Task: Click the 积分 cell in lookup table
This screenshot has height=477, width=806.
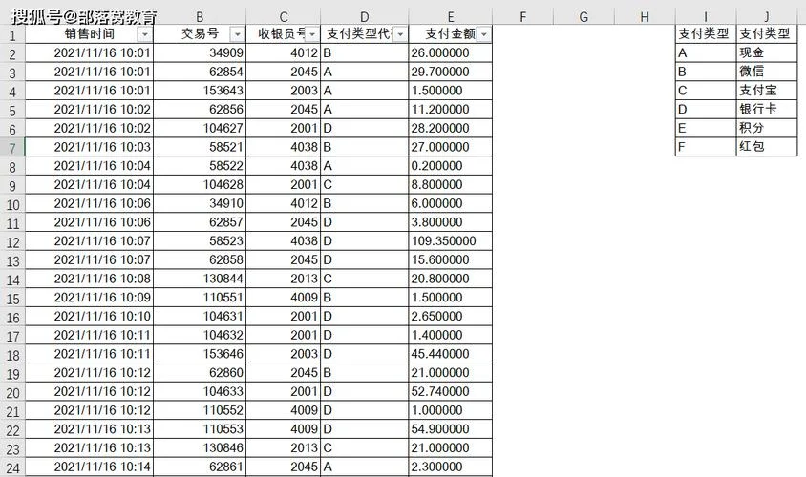Action: tap(767, 129)
